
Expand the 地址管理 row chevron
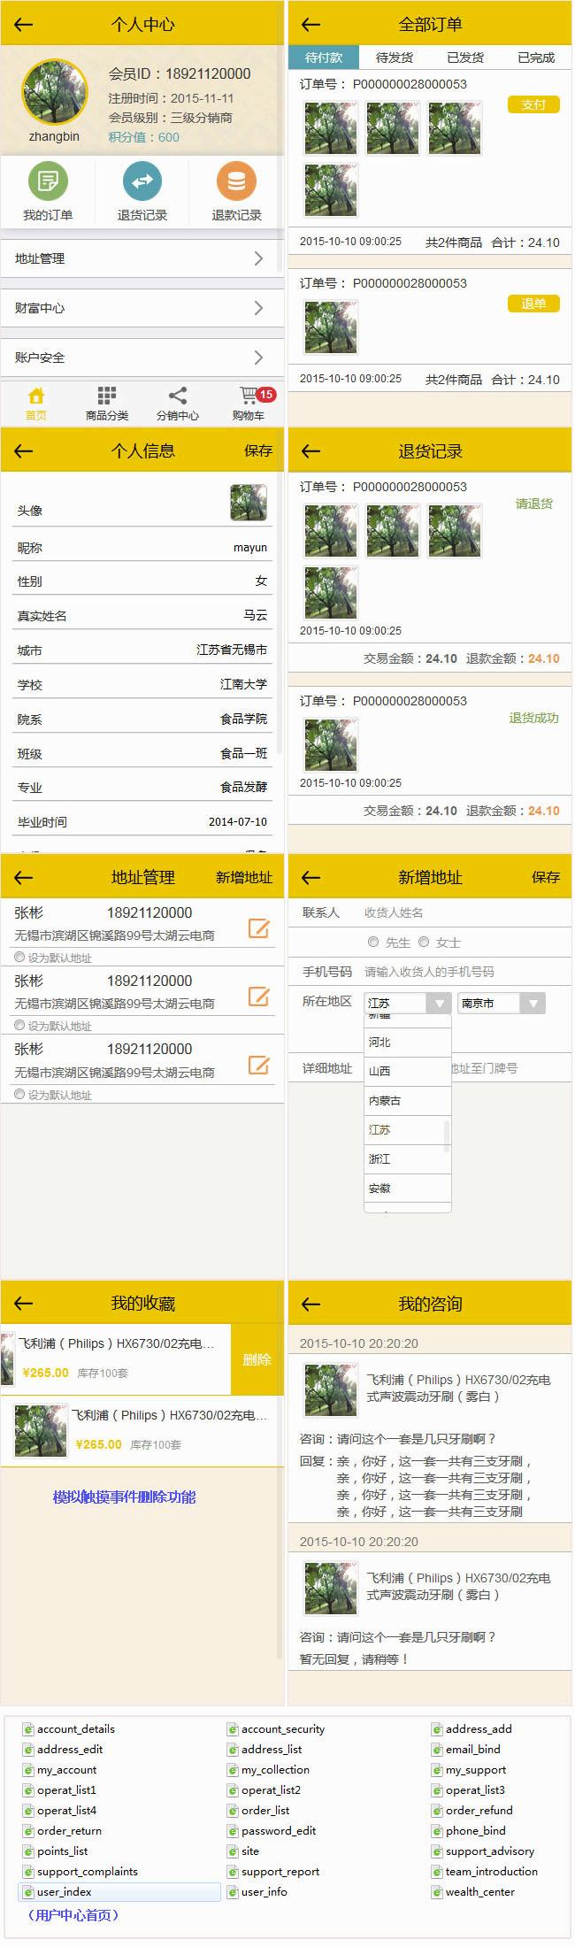[x=258, y=258]
